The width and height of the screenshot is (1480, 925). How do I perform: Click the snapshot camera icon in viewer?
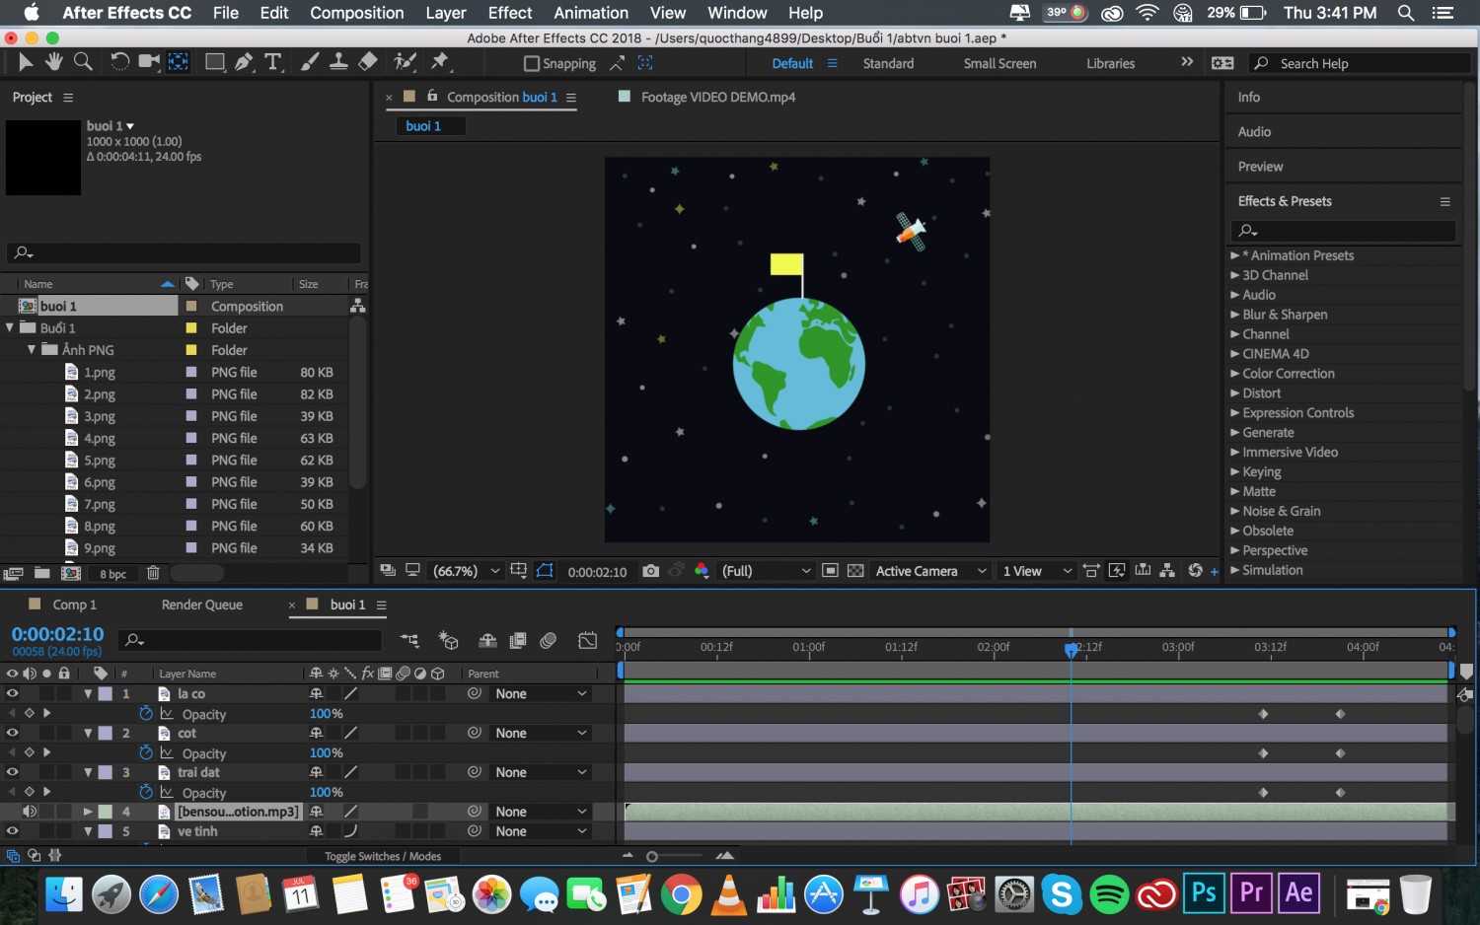click(x=650, y=571)
